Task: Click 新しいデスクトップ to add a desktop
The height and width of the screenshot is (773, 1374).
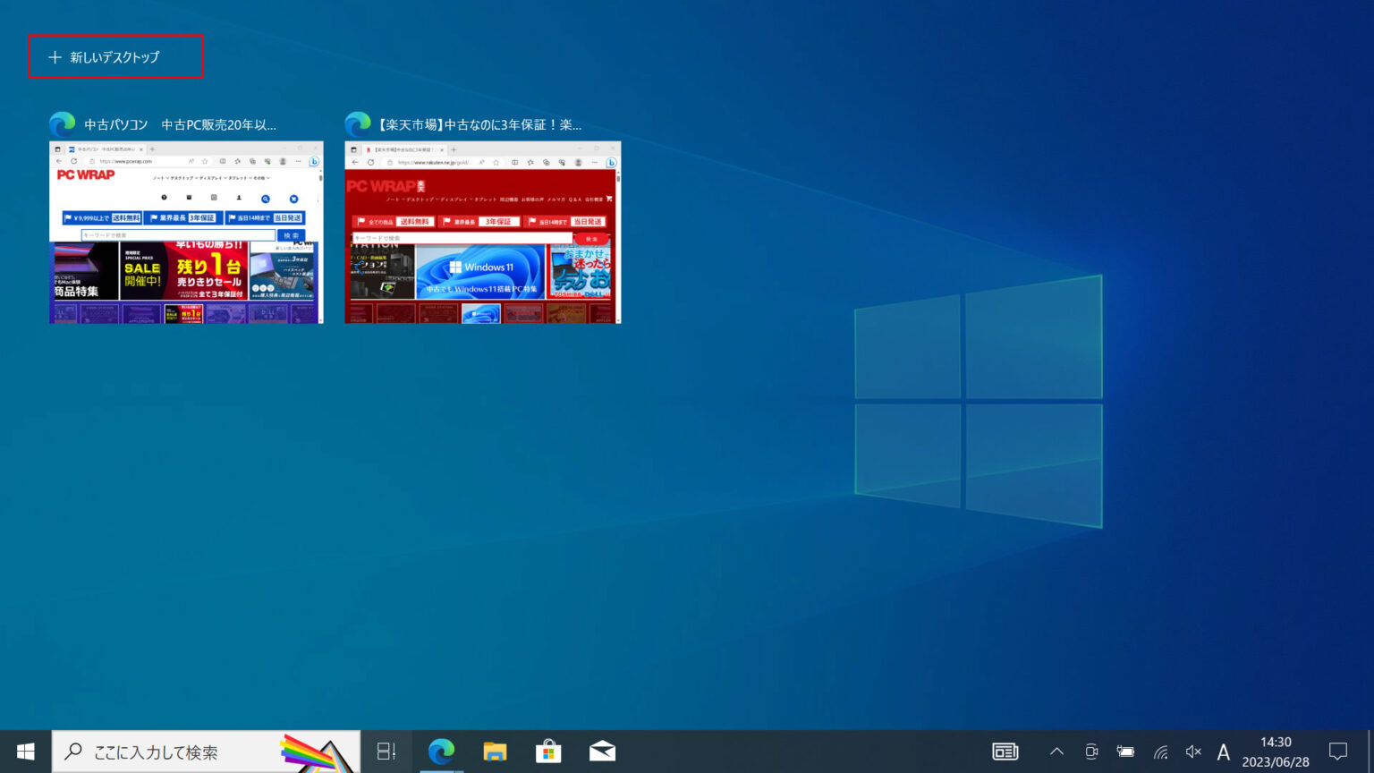Action: coord(115,56)
